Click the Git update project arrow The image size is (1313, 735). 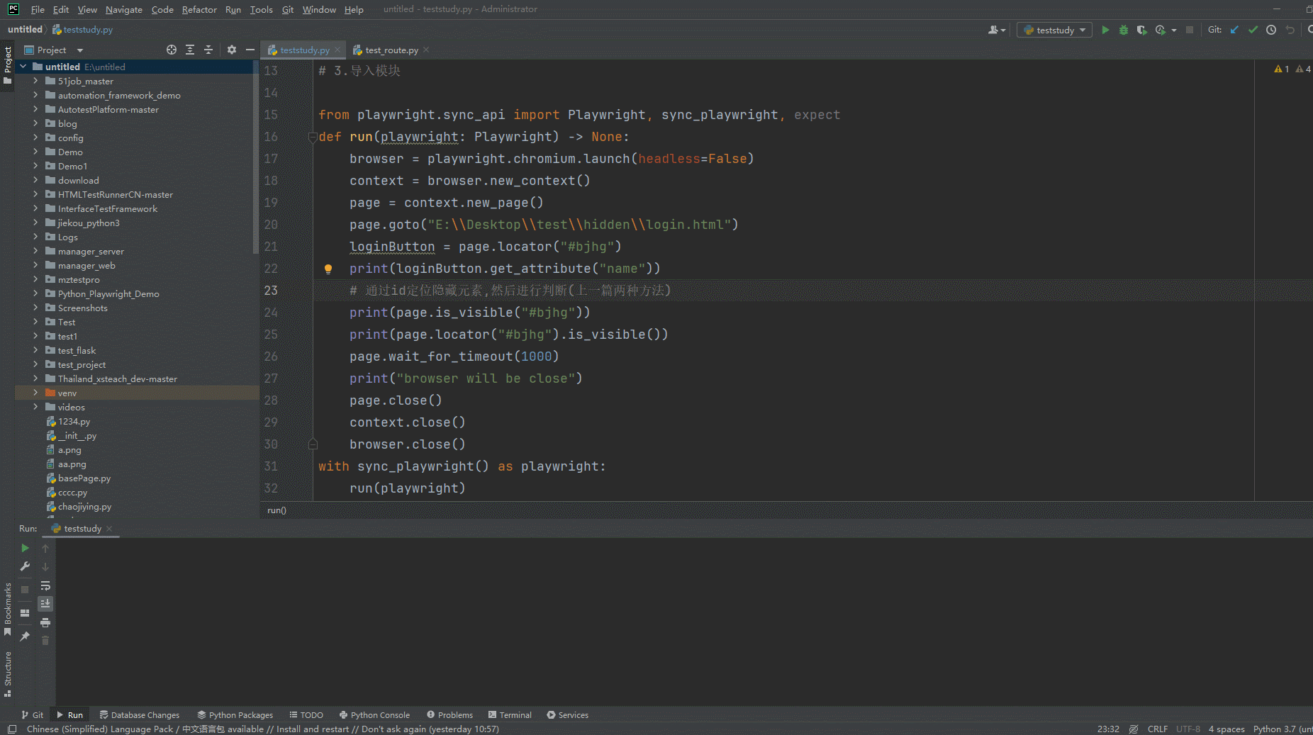(x=1234, y=30)
